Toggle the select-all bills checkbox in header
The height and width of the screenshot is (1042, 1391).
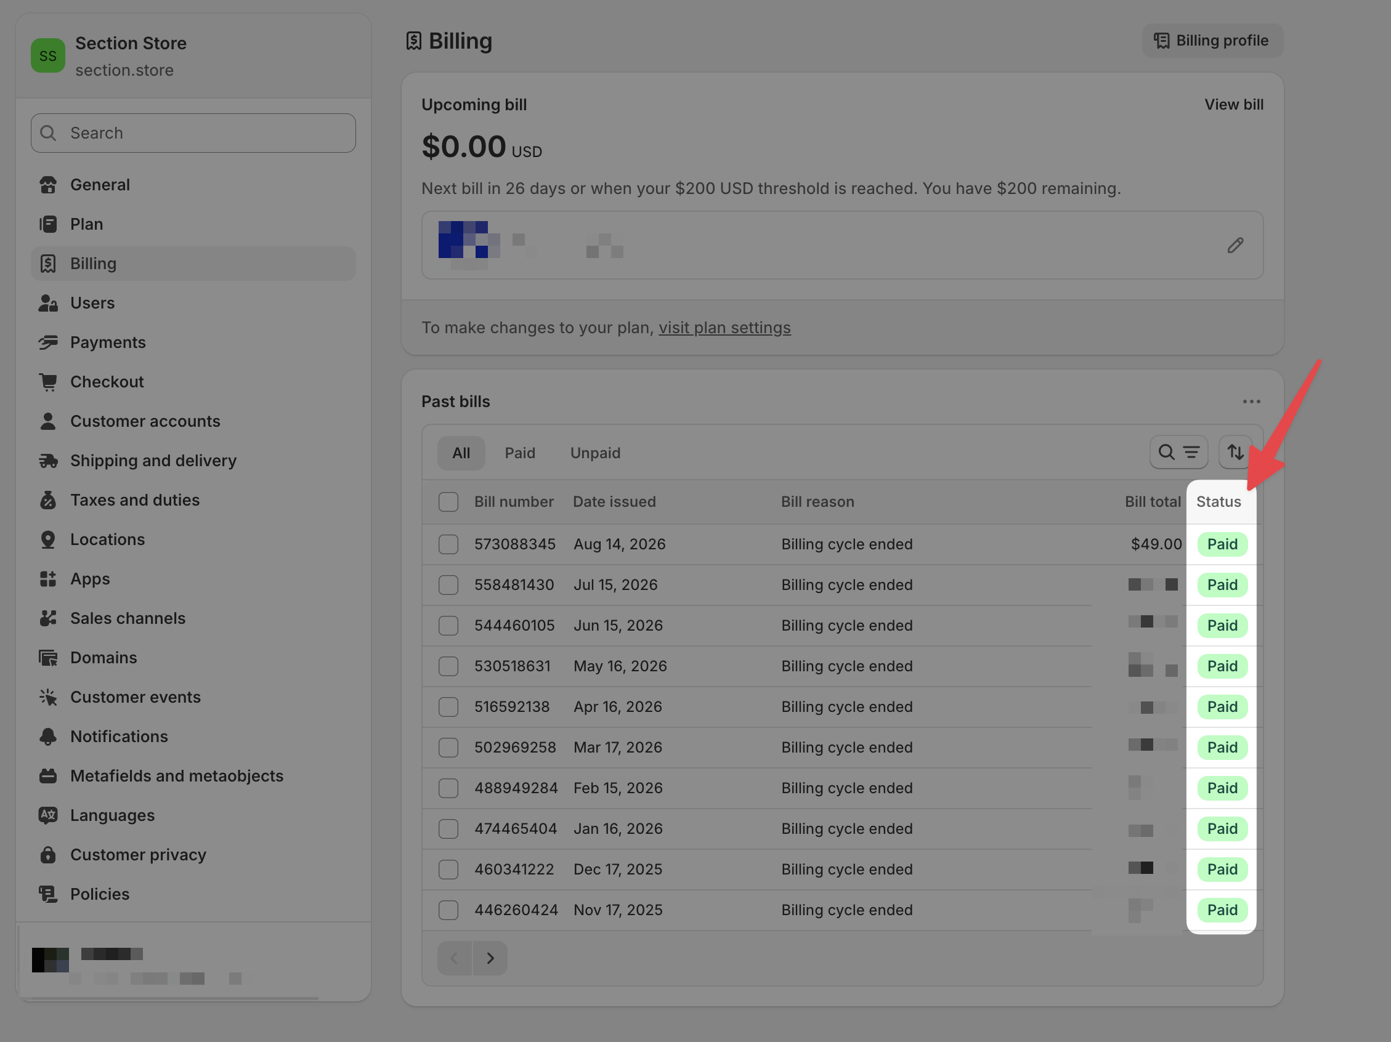pyautogui.click(x=448, y=502)
